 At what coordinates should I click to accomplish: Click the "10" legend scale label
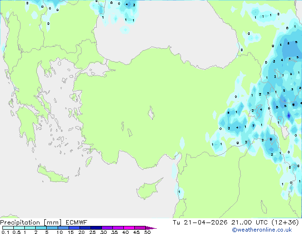click(x=60, y=232)
